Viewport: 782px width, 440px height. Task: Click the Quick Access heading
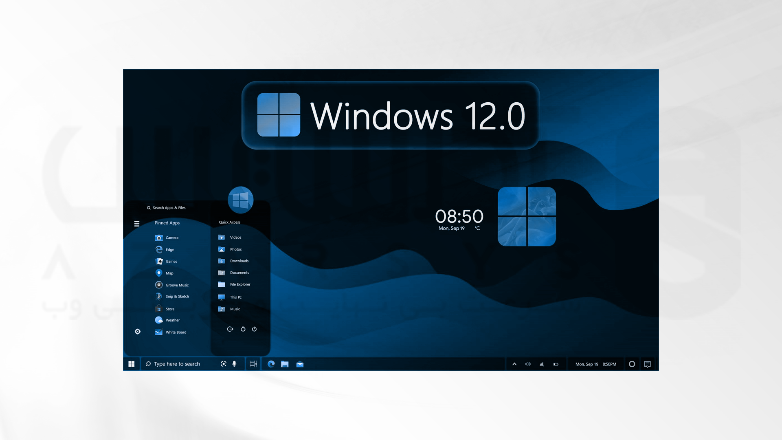click(230, 222)
